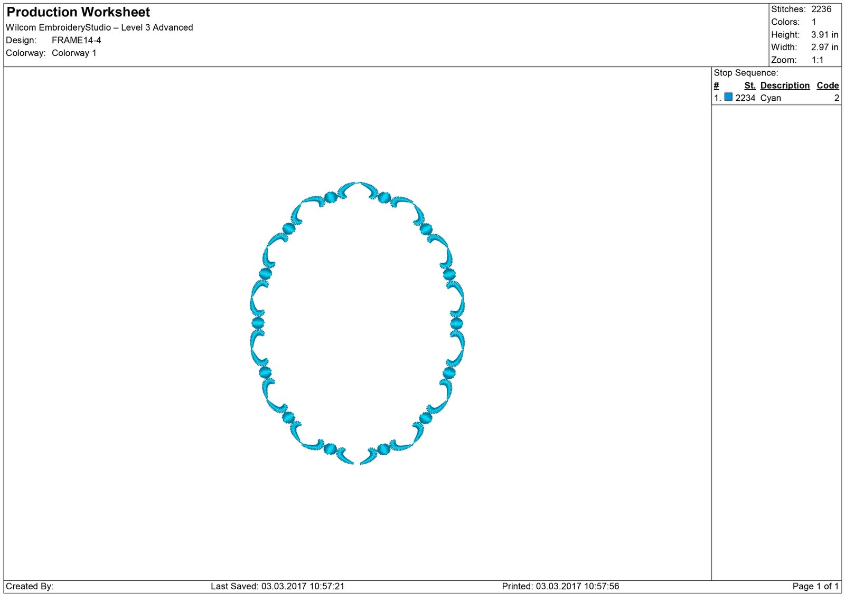This screenshot has width=845, height=594.
Task: Click the underlined Description column header
Action: (x=785, y=85)
